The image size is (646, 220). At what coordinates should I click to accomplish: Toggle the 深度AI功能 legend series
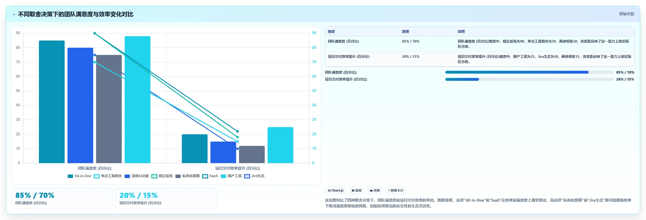(x=137, y=176)
